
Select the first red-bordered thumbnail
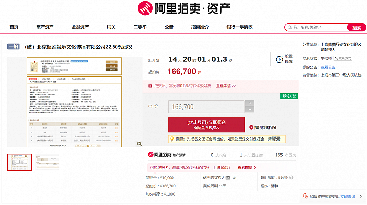(20, 162)
